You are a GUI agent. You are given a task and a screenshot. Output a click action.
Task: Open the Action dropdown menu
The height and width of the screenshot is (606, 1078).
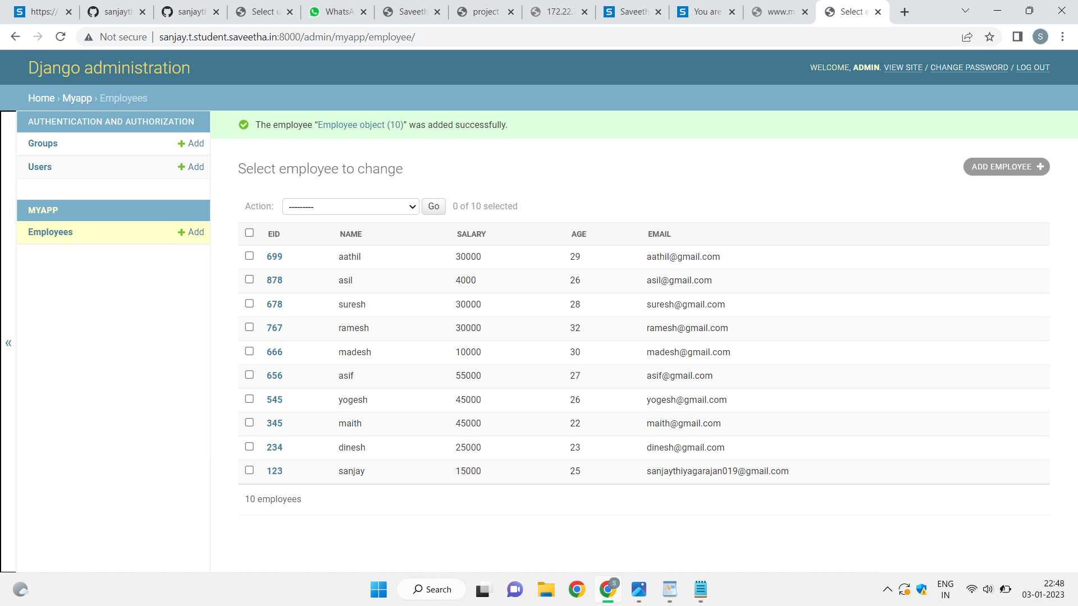[x=351, y=206]
